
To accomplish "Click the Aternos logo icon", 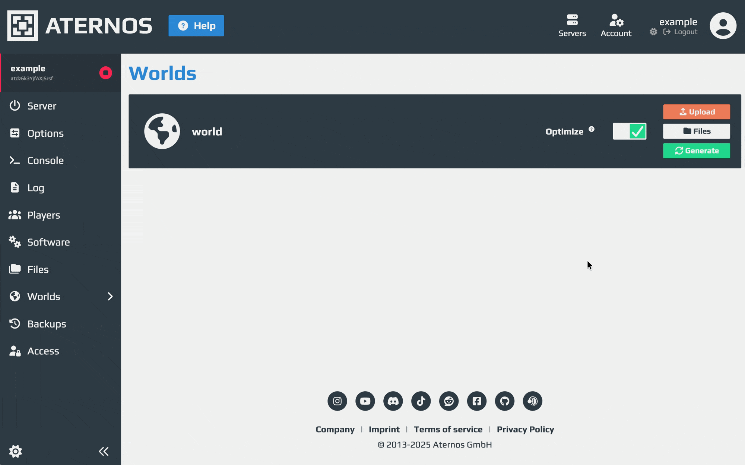I will (x=23, y=26).
